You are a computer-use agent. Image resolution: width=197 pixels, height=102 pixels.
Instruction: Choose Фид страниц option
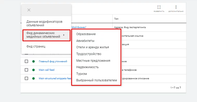coord(36,46)
